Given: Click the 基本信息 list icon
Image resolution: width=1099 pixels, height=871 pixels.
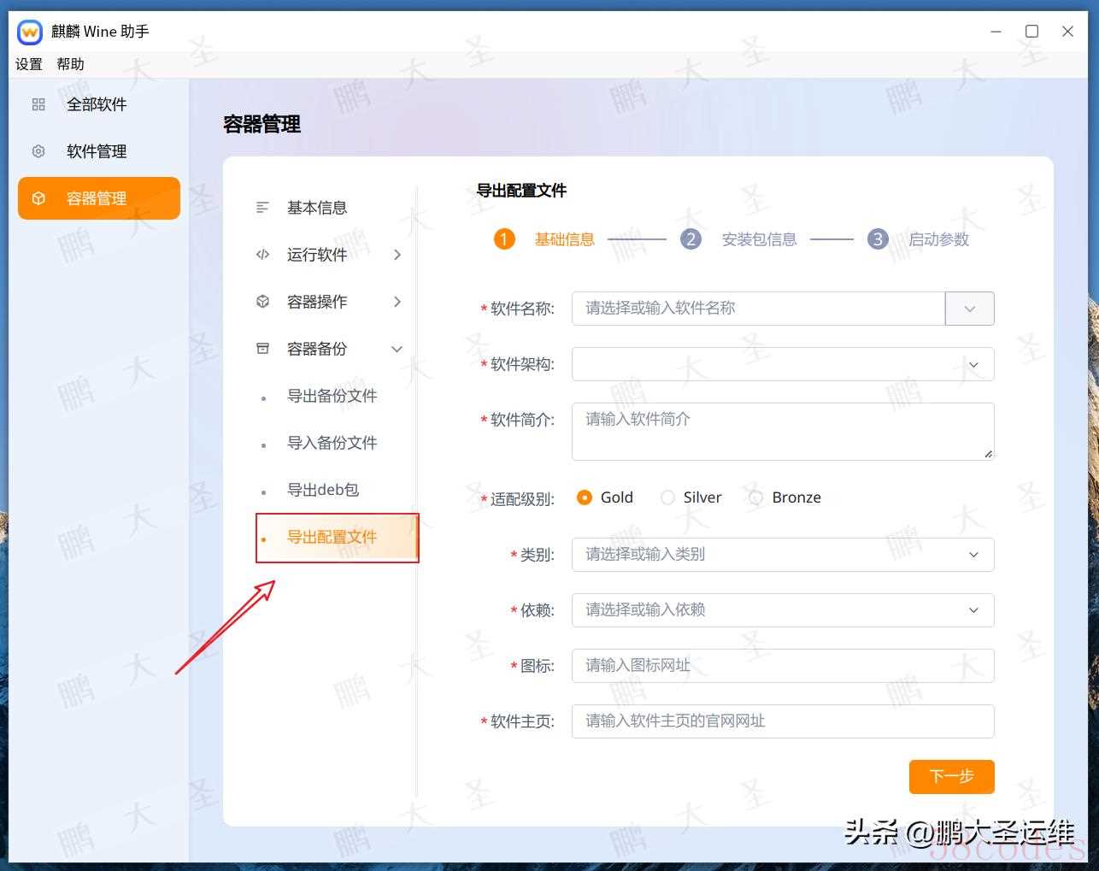Looking at the screenshot, I should 262,208.
